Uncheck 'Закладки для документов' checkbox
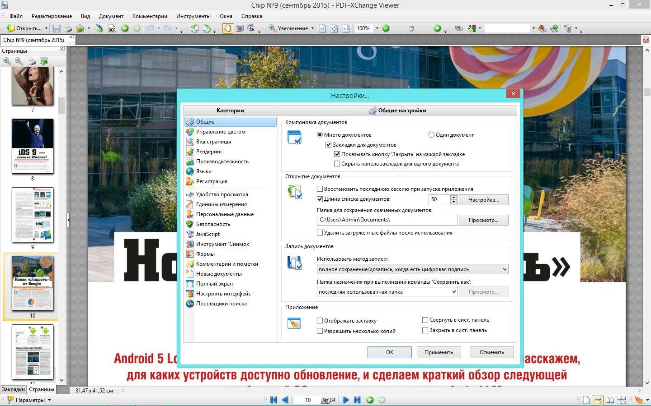This screenshot has width=651, height=406. pos(329,145)
